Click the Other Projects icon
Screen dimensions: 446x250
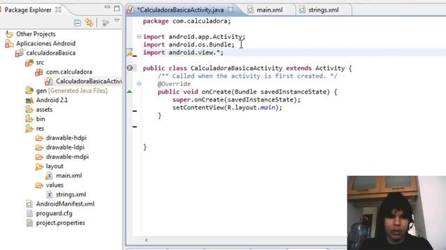(x=9, y=34)
